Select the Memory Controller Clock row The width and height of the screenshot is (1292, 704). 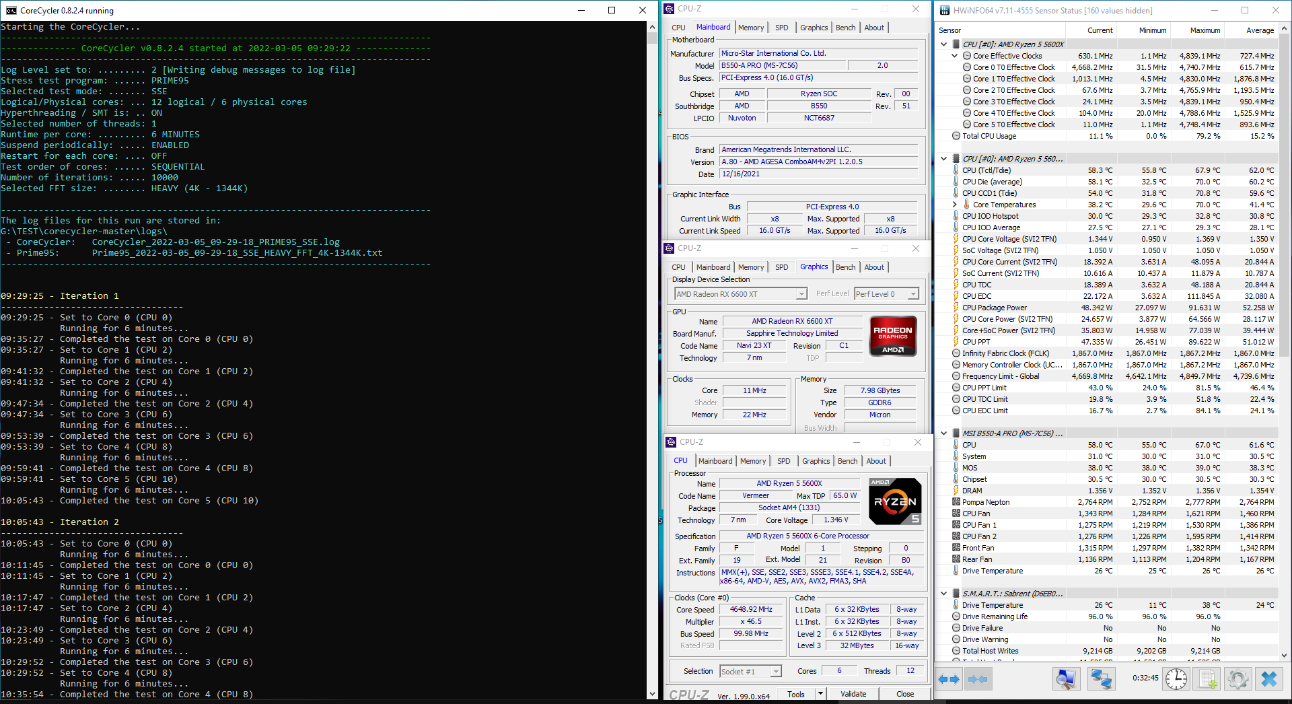tap(1108, 365)
